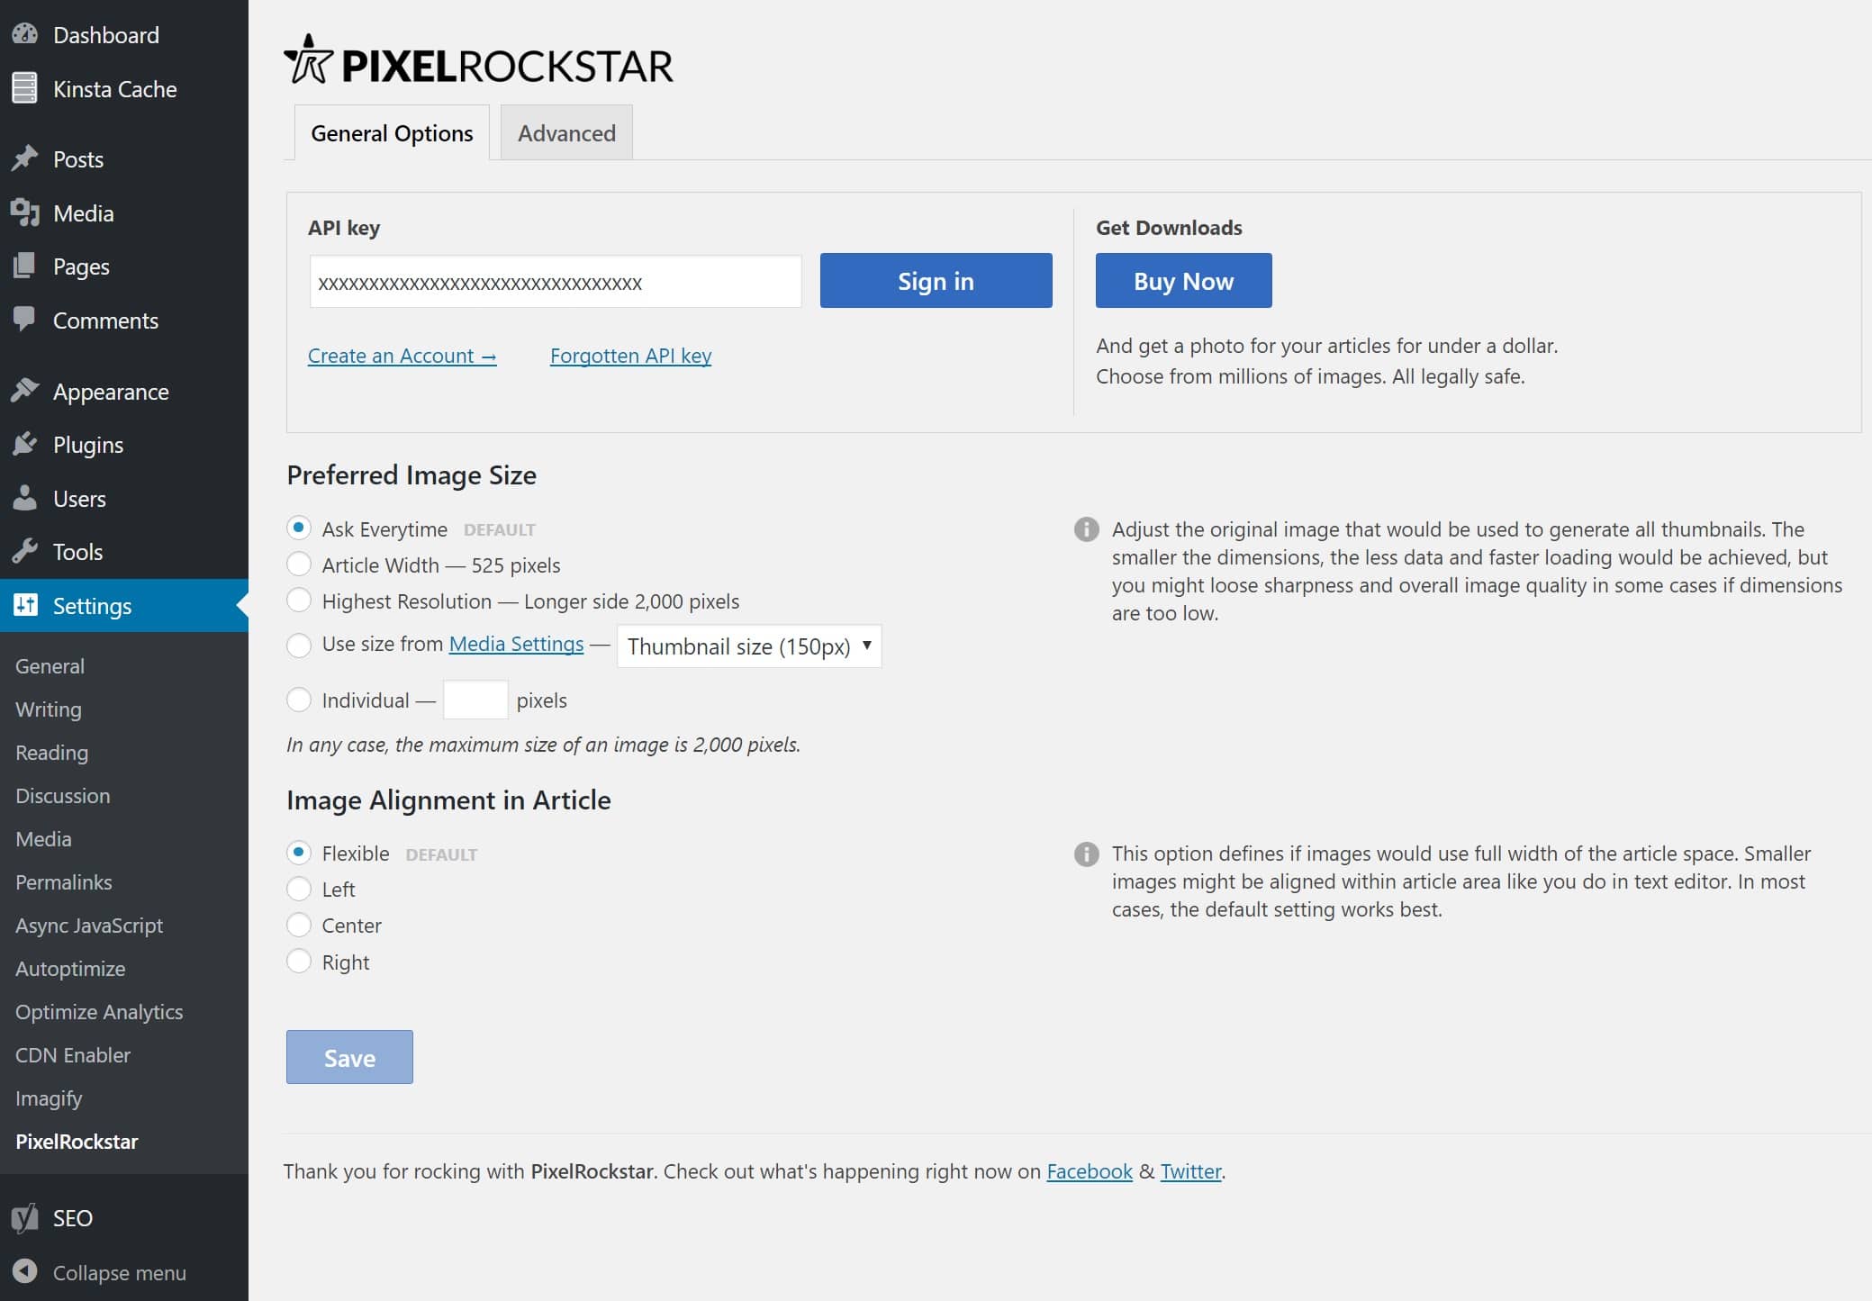Click the SEO sidebar icon

(x=25, y=1217)
